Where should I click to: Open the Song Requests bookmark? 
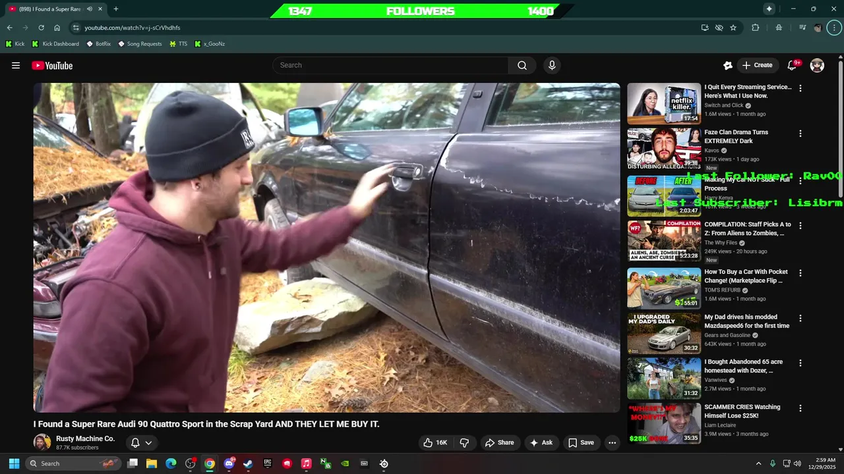(x=140, y=44)
